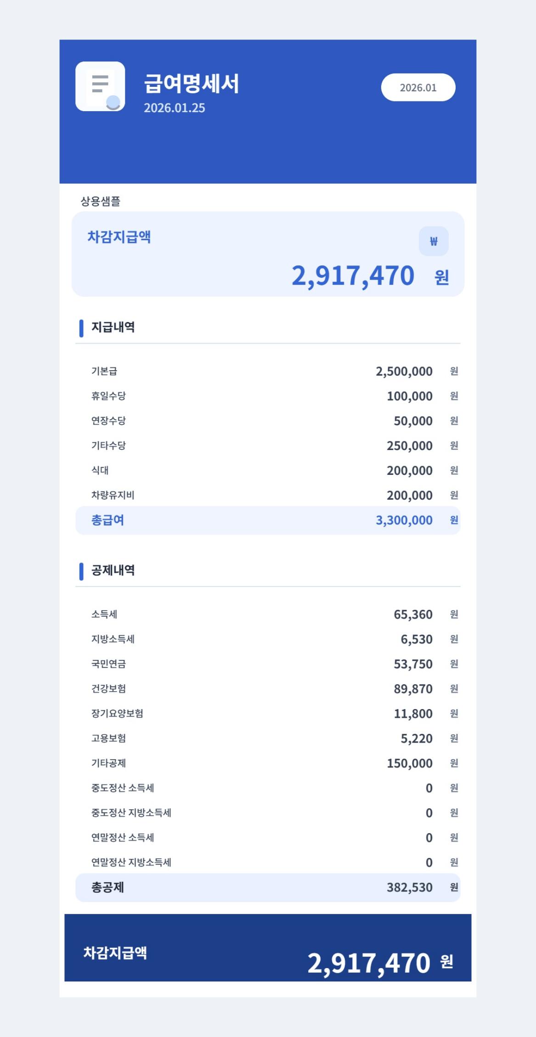
Task: Click the 총공제 total row 382,530
Action: [x=268, y=888]
